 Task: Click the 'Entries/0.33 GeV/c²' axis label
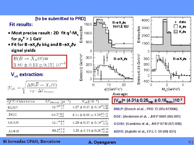[x=139, y=69]
